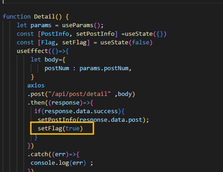Click "setPostInfo" call inside the if block
223x172 pixels.
click(x=57, y=120)
